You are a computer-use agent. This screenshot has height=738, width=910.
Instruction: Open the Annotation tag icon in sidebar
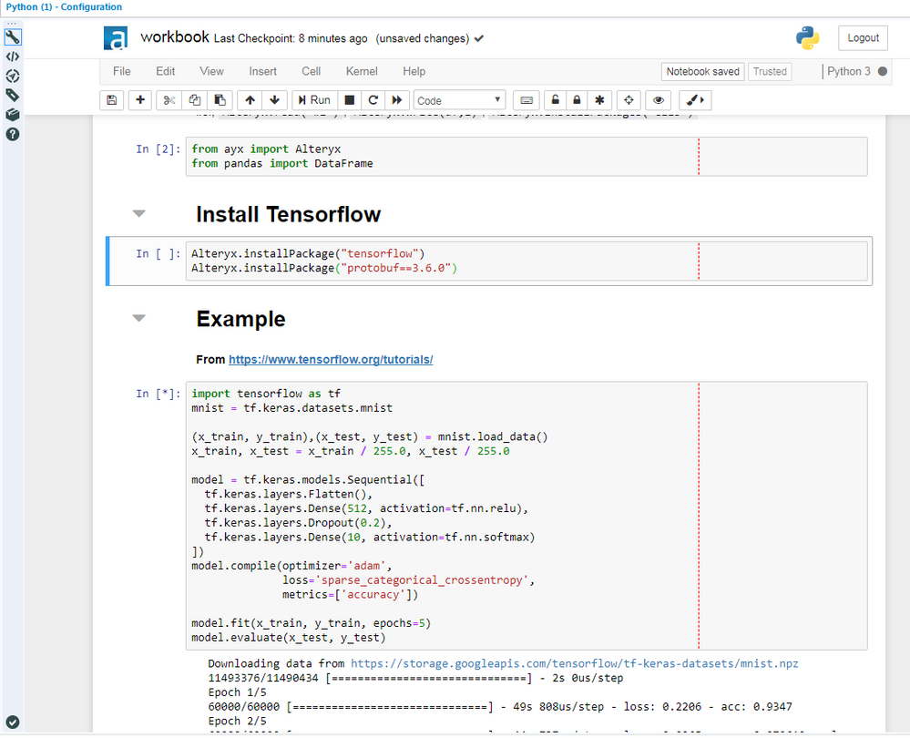13,95
